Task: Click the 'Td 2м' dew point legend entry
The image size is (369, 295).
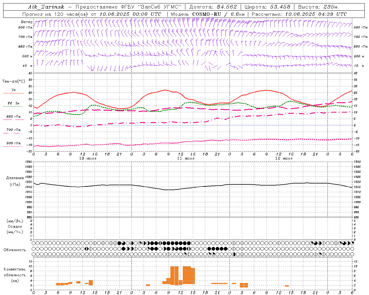Action: 13,103
